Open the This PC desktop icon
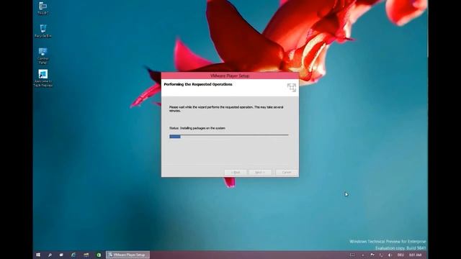The image size is (461, 259). (43, 8)
